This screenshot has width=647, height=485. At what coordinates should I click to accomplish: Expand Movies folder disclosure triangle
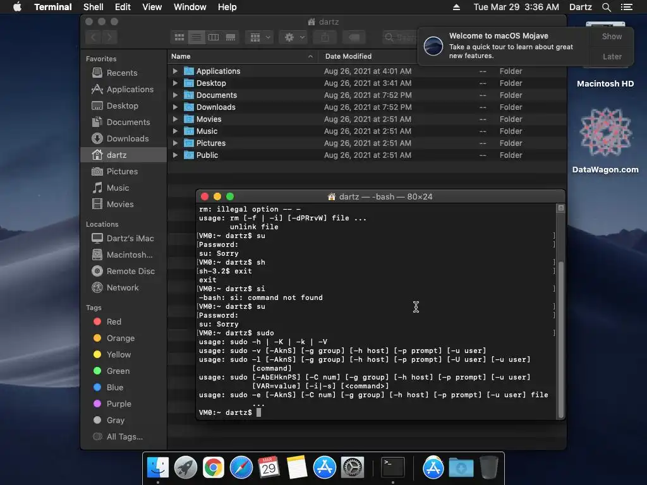click(176, 119)
